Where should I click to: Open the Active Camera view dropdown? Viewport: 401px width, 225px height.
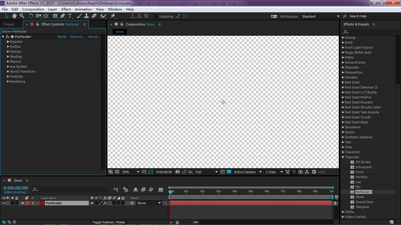coord(247,172)
